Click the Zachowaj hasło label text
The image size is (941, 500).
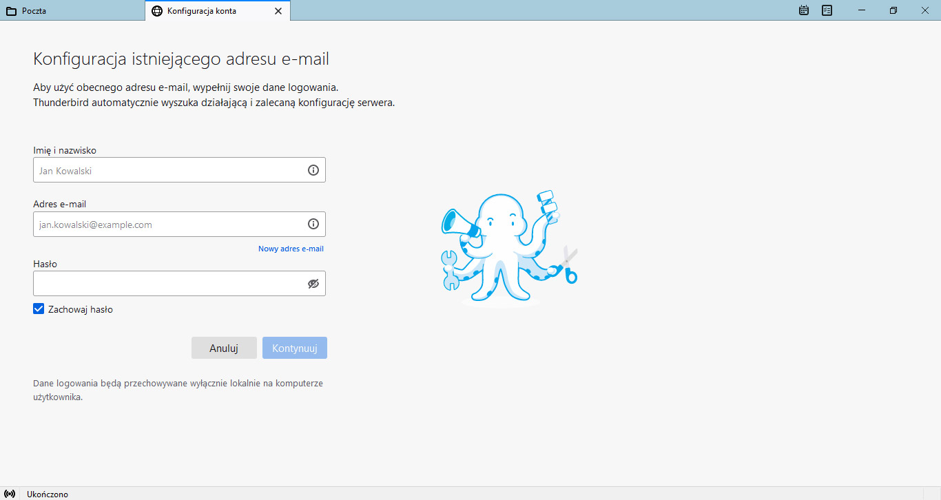point(81,309)
